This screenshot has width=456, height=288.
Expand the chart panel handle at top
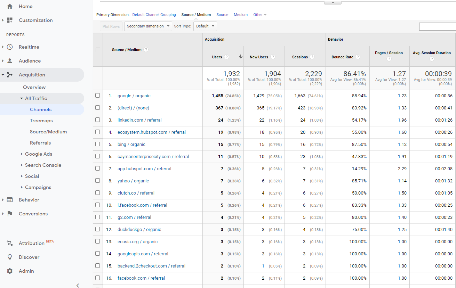tap(333, 2)
